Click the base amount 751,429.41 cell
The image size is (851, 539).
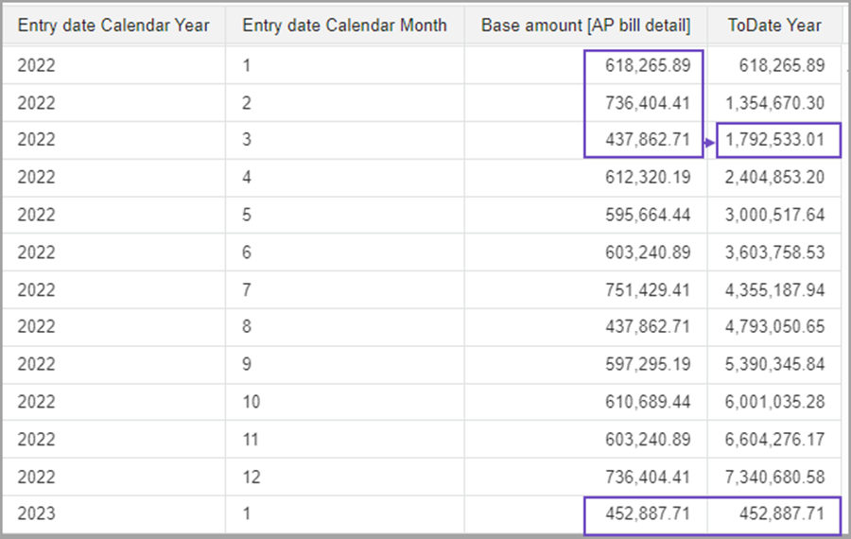point(648,290)
